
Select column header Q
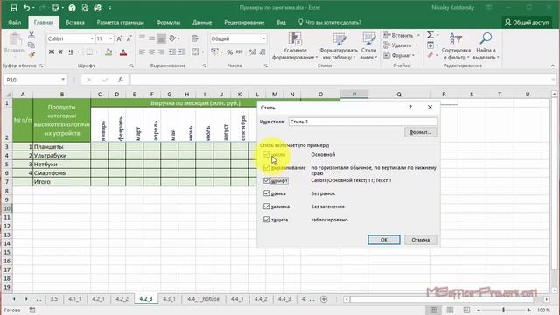399,94
